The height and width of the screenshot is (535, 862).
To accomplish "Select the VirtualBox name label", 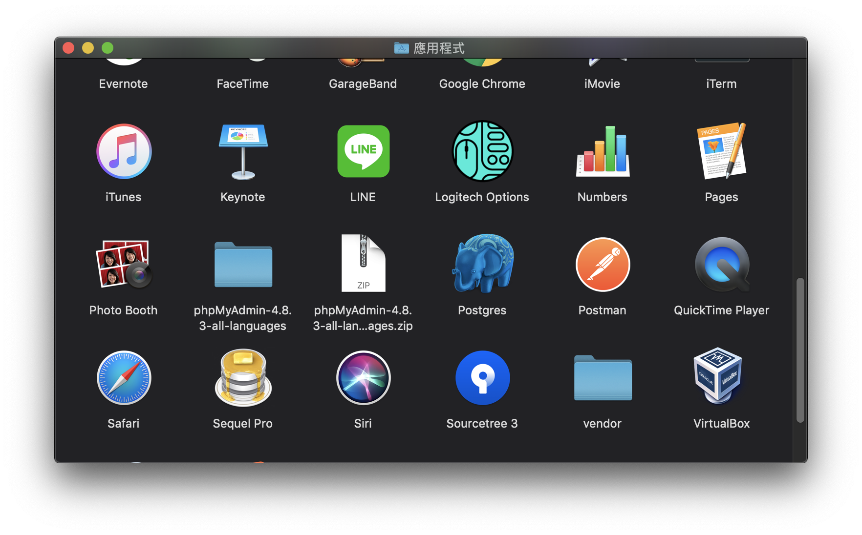I will (x=722, y=424).
